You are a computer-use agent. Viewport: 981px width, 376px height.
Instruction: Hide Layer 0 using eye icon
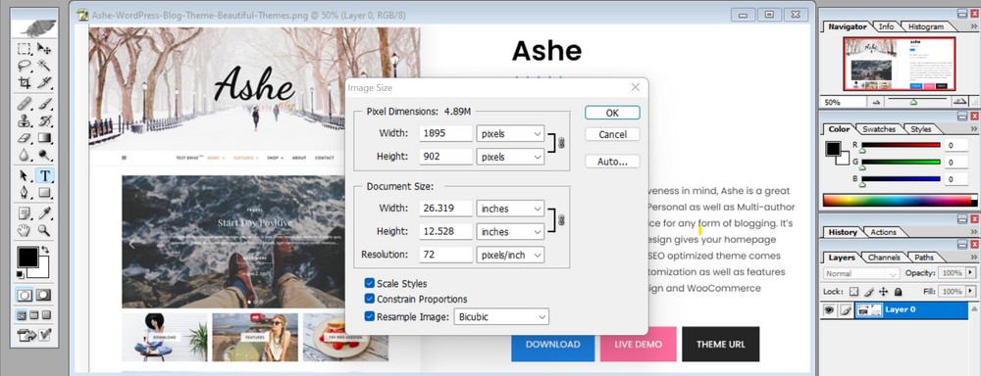coord(828,309)
